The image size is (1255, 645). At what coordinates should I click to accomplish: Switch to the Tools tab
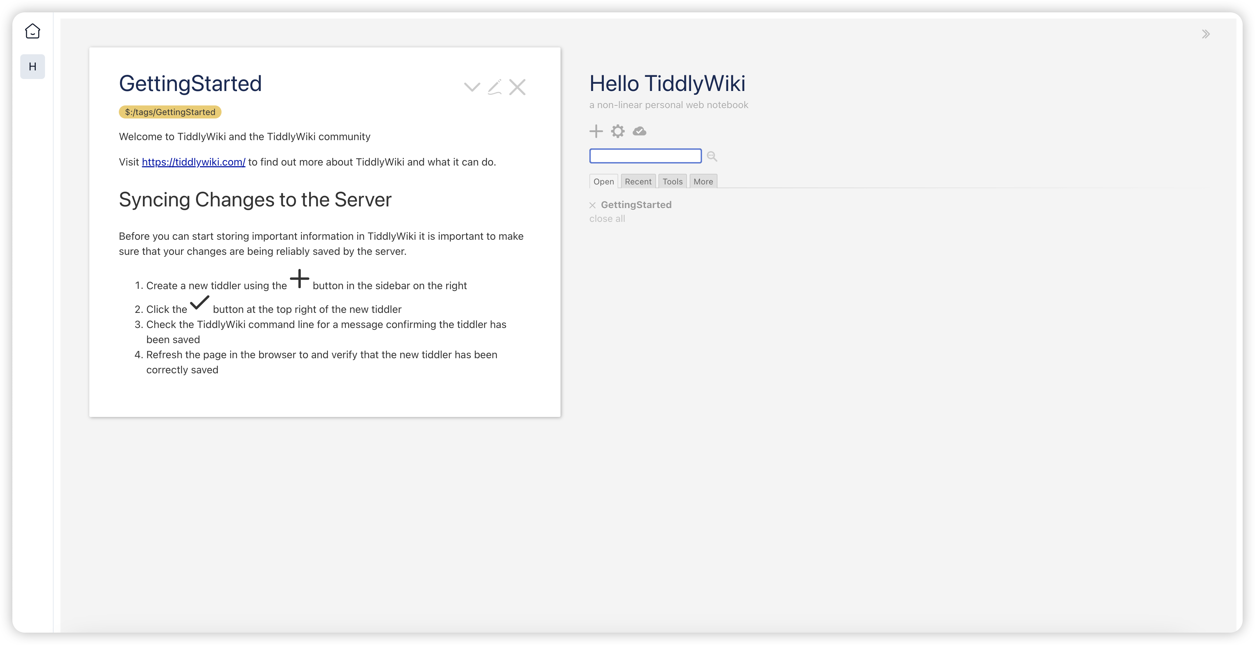pos(672,181)
